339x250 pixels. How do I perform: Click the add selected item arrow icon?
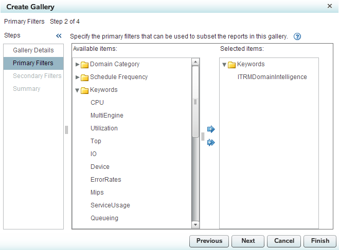pos(211,129)
